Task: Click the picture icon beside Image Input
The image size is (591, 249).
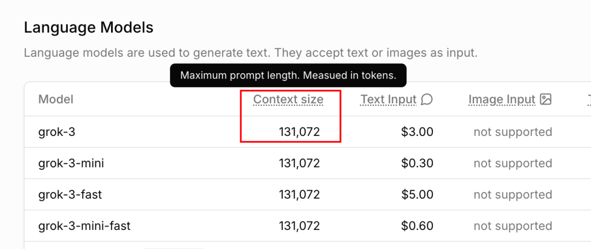Action: coord(546,99)
